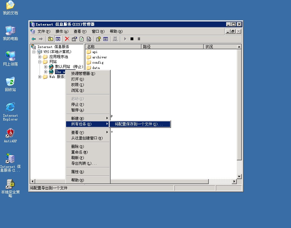Click the Refresh toolbar icon
Image resolution: width=291 pixels, height=228 pixels.
(x=82, y=39)
